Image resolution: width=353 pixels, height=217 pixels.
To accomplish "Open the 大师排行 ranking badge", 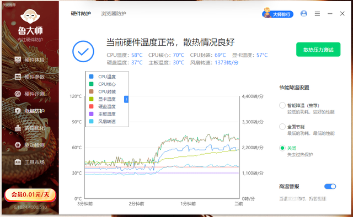I will [x=278, y=14].
